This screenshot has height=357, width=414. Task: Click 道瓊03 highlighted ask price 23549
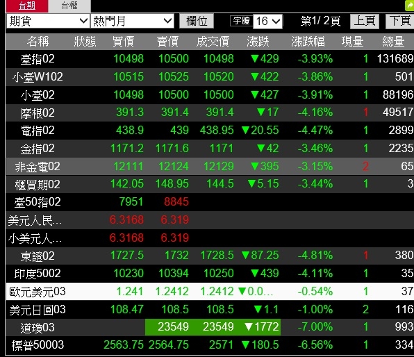pyautogui.click(x=173, y=327)
